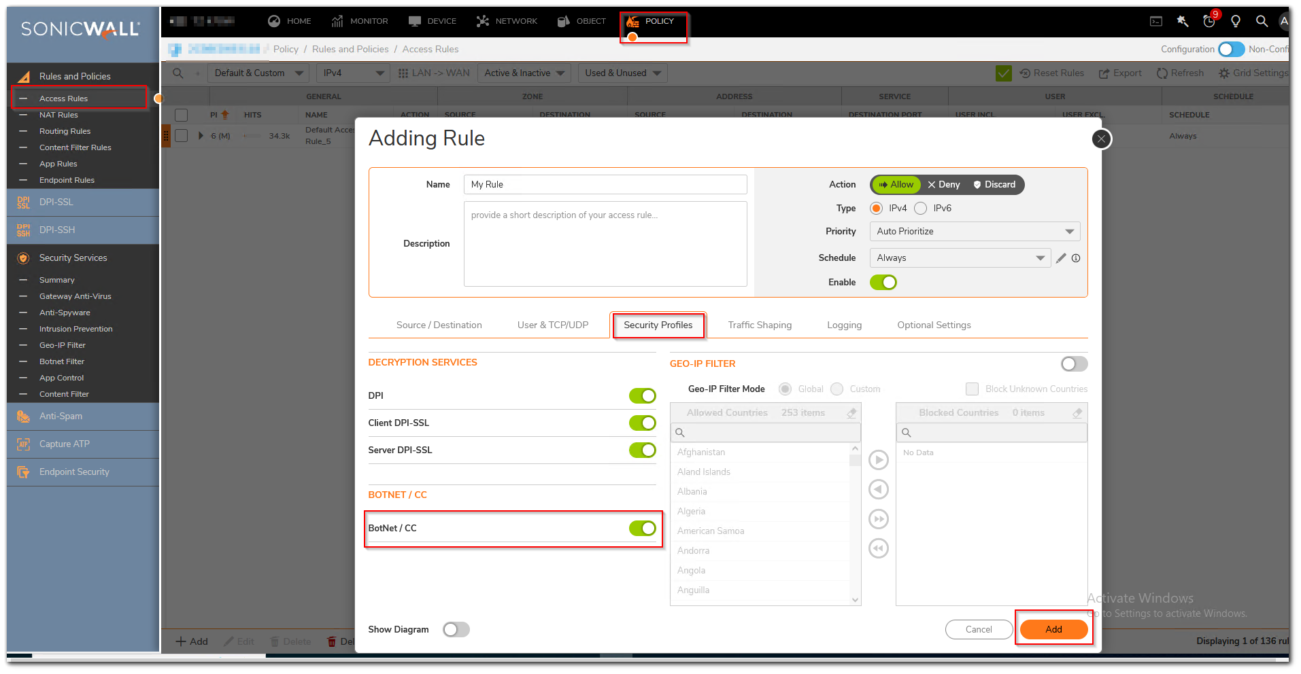Click into the rule Name field
1301x674 pixels.
(605, 185)
